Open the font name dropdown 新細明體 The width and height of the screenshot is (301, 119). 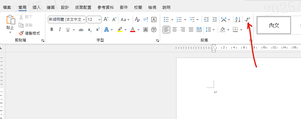point(67,20)
